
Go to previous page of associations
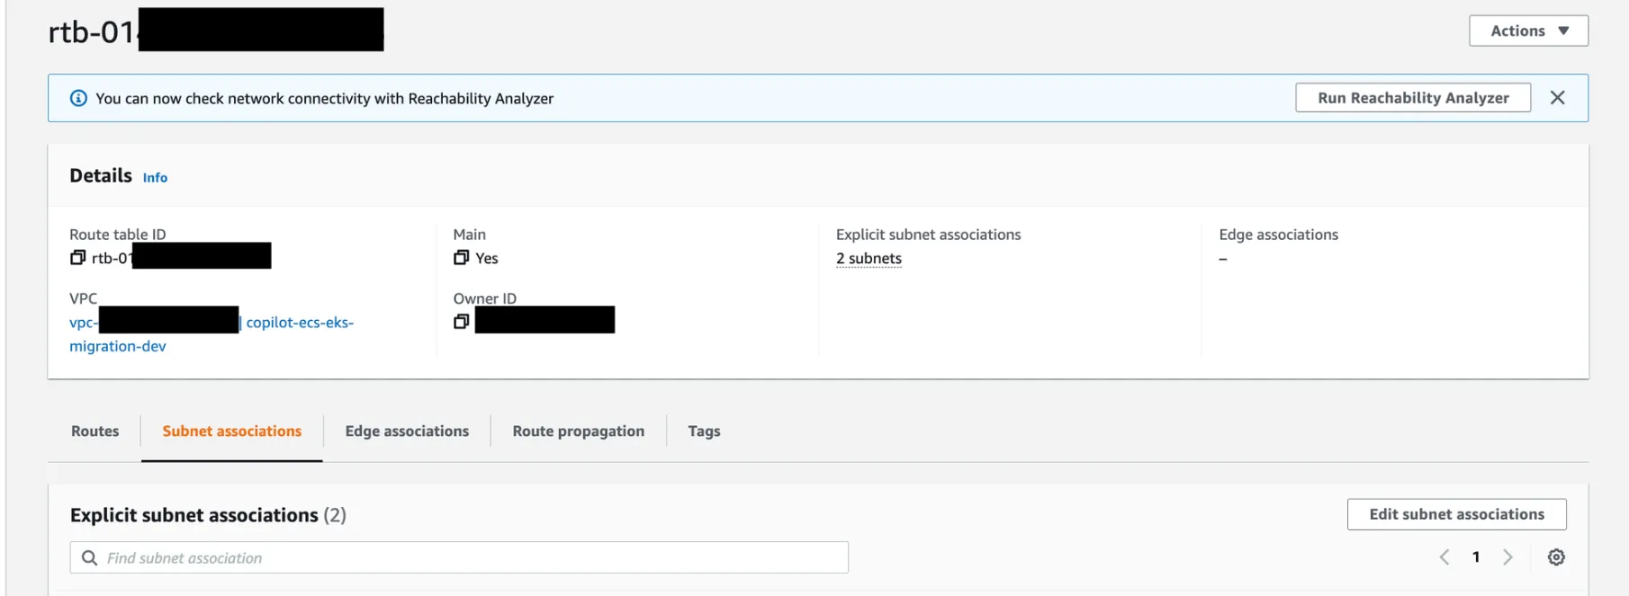point(1444,557)
